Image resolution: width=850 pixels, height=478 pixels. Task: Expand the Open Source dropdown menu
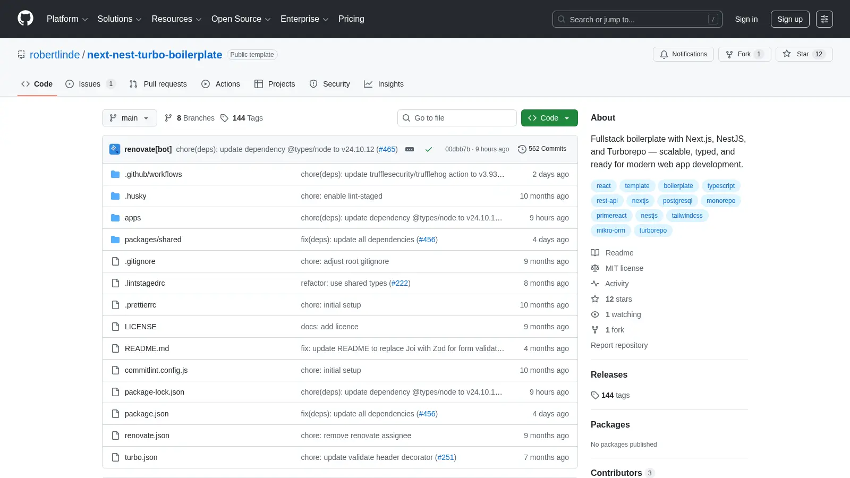241,19
